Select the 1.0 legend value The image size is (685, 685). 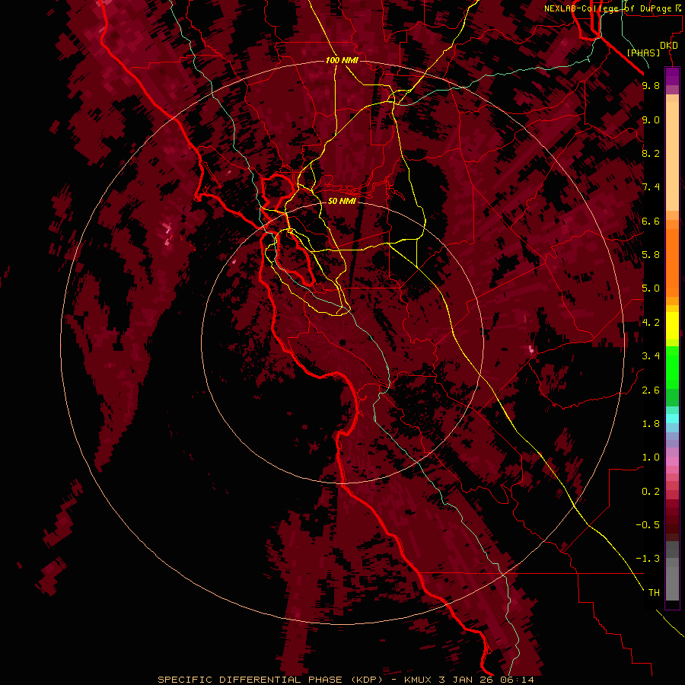click(x=651, y=457)
